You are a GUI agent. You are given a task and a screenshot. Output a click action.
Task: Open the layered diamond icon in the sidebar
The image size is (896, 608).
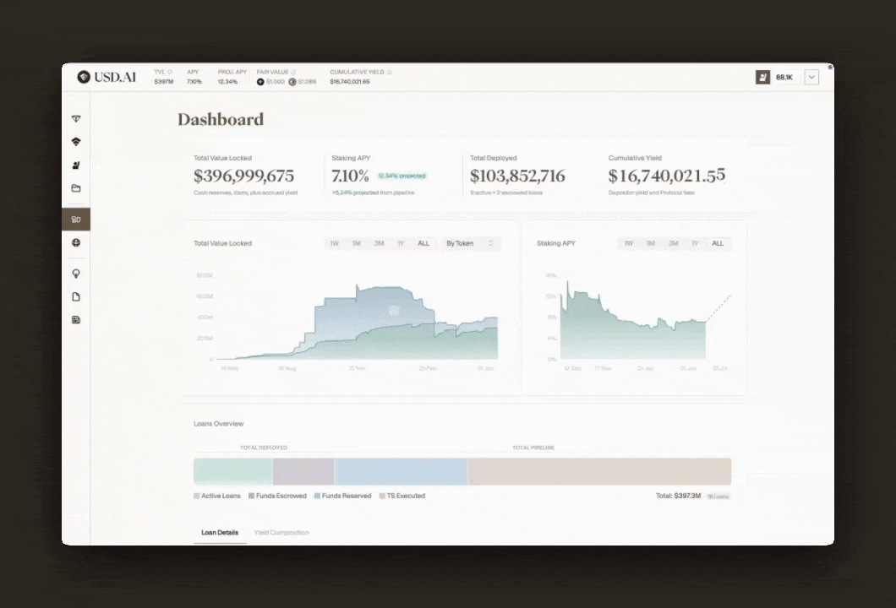pos(76,142)
